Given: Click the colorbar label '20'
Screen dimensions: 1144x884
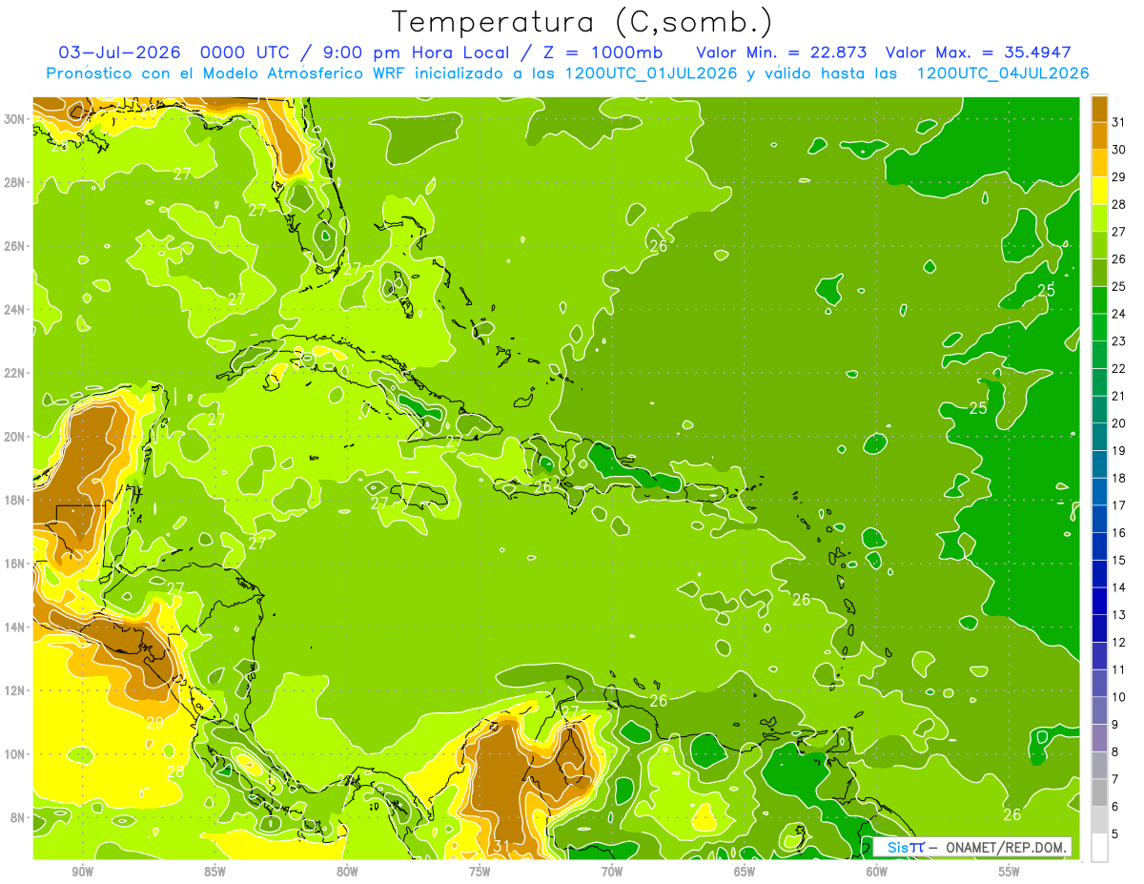Looking at the screenshot, I should pos(1119,423).
